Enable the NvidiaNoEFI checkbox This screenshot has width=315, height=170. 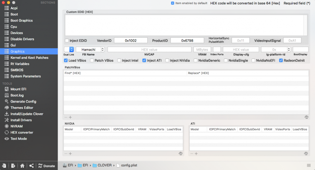(253, 60)
